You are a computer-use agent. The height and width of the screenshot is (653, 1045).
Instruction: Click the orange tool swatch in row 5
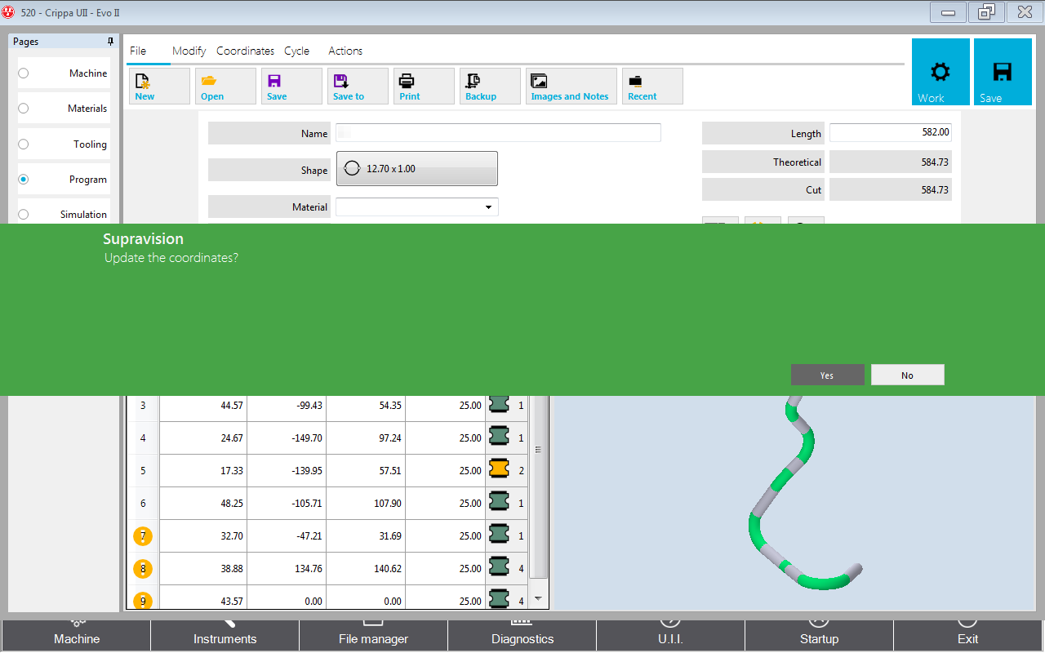[x=499, y=470]
